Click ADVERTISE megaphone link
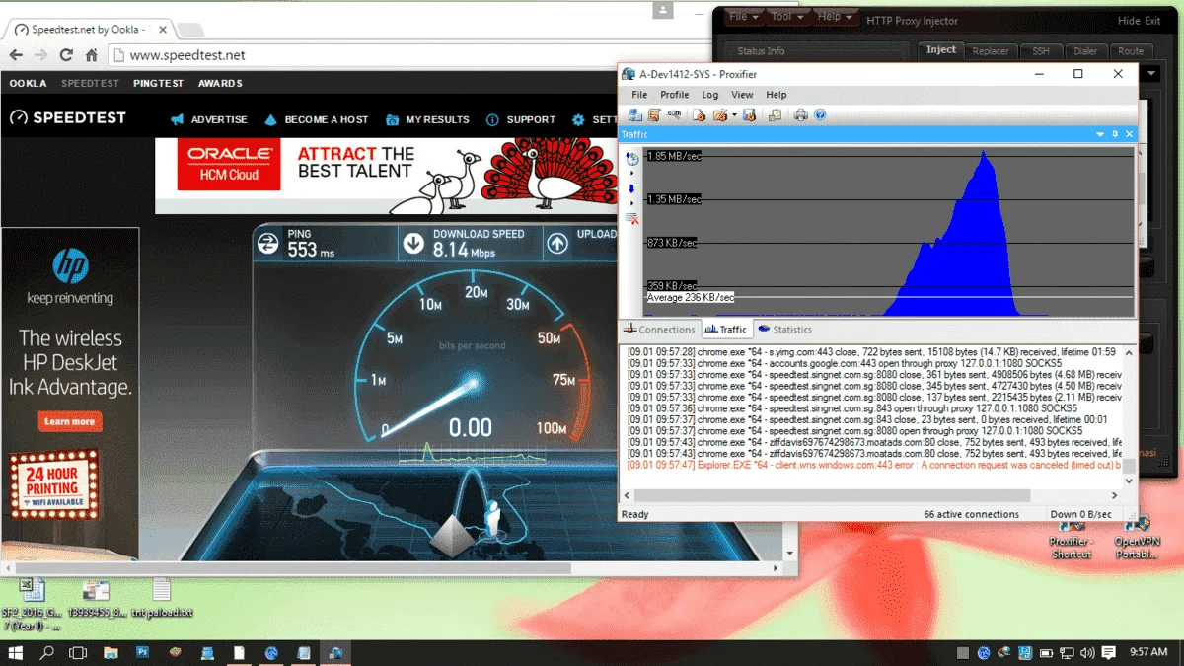 (x=208, y=119)
